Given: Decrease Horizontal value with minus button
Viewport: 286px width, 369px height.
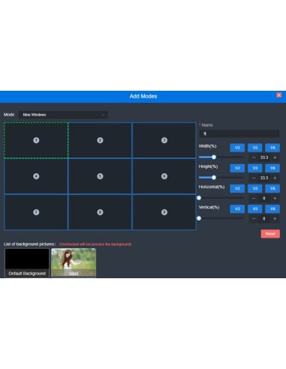Looking at the screenshot, I should coord(254,198).
